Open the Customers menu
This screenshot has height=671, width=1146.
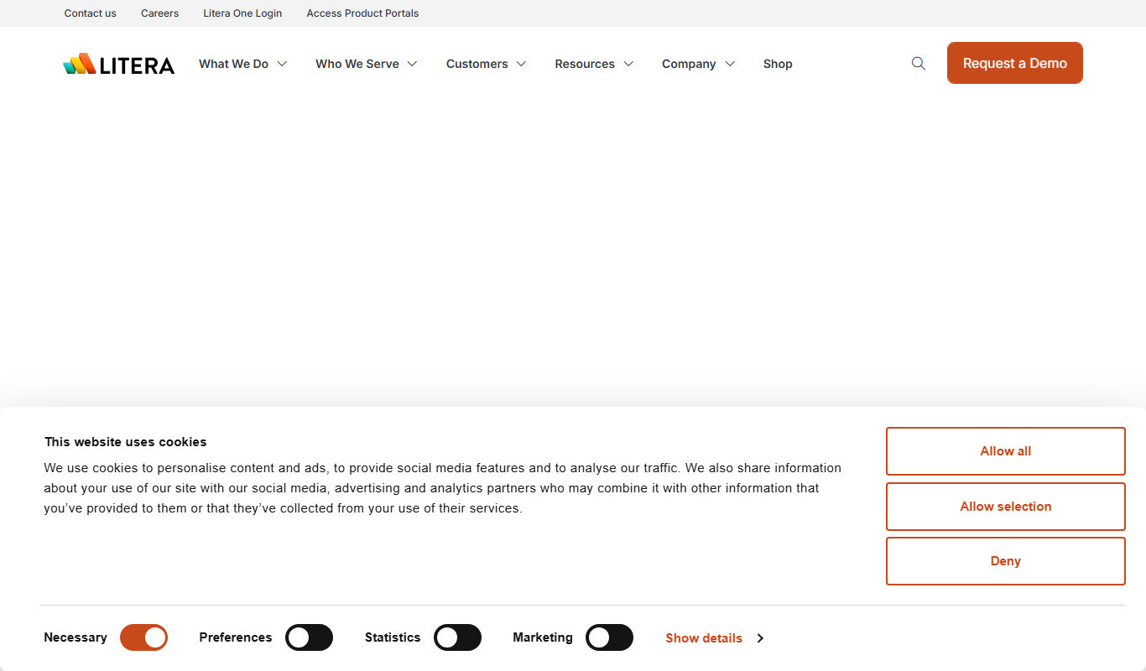tap(477, 64)
